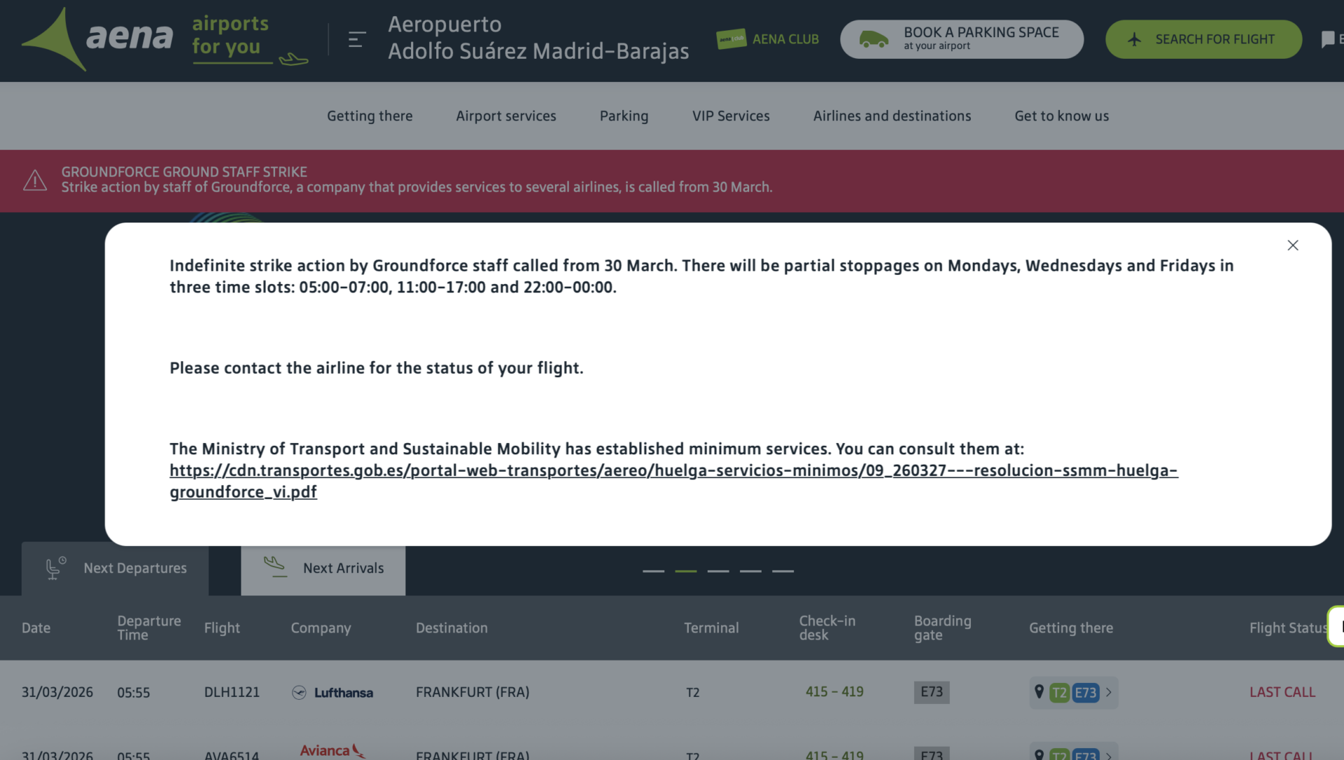1344x760 pixels.
Task: Click the Aena Club card icon
Action: [731, 39]
